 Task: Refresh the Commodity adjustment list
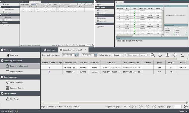click(160, 55)
